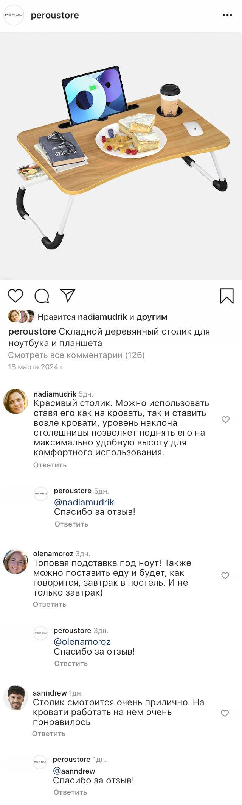The width and height of the screenshot is (242, 805).
Task: Open nadiamudrik's avatar next to her comment
Action: point(16,401)
